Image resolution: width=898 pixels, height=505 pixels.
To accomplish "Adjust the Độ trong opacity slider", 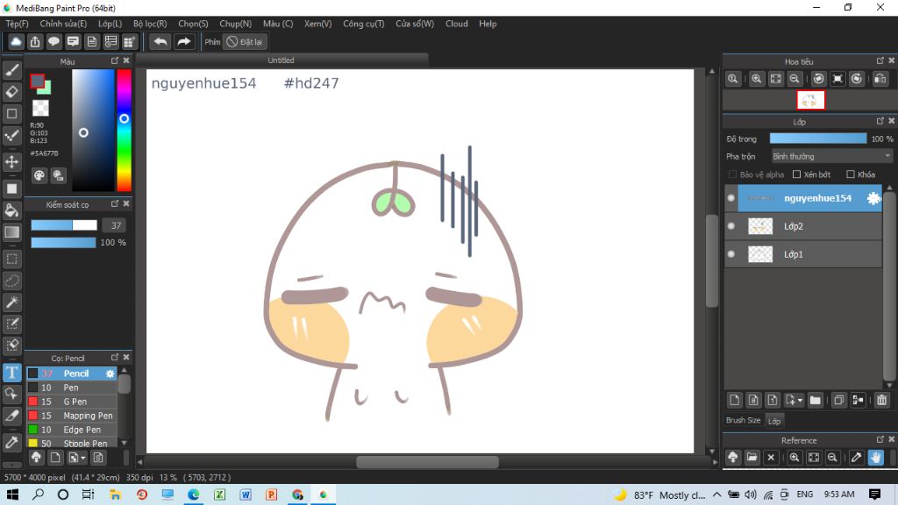I will (818, 139).
